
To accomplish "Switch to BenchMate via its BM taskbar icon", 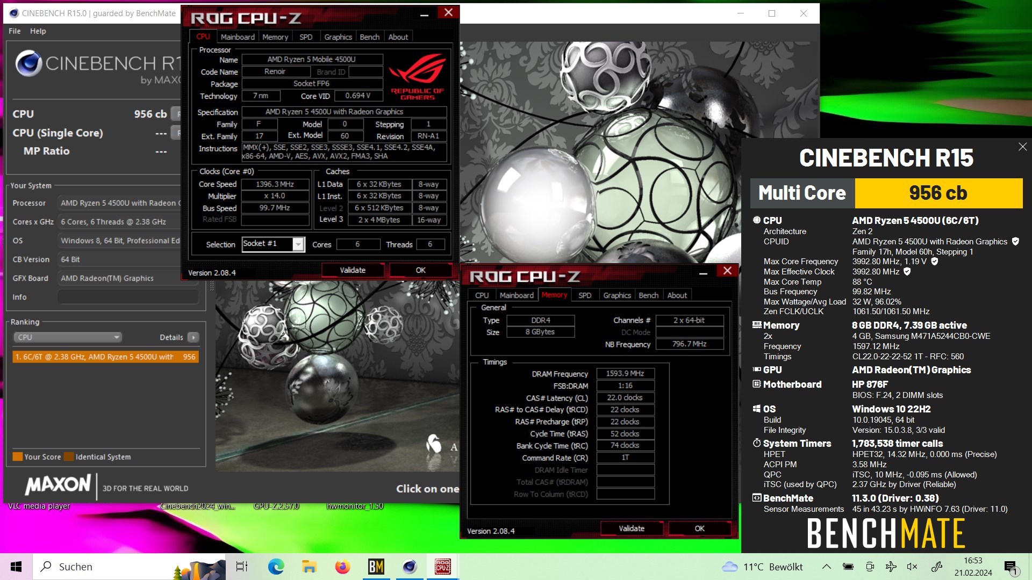I will pos(376,567).
